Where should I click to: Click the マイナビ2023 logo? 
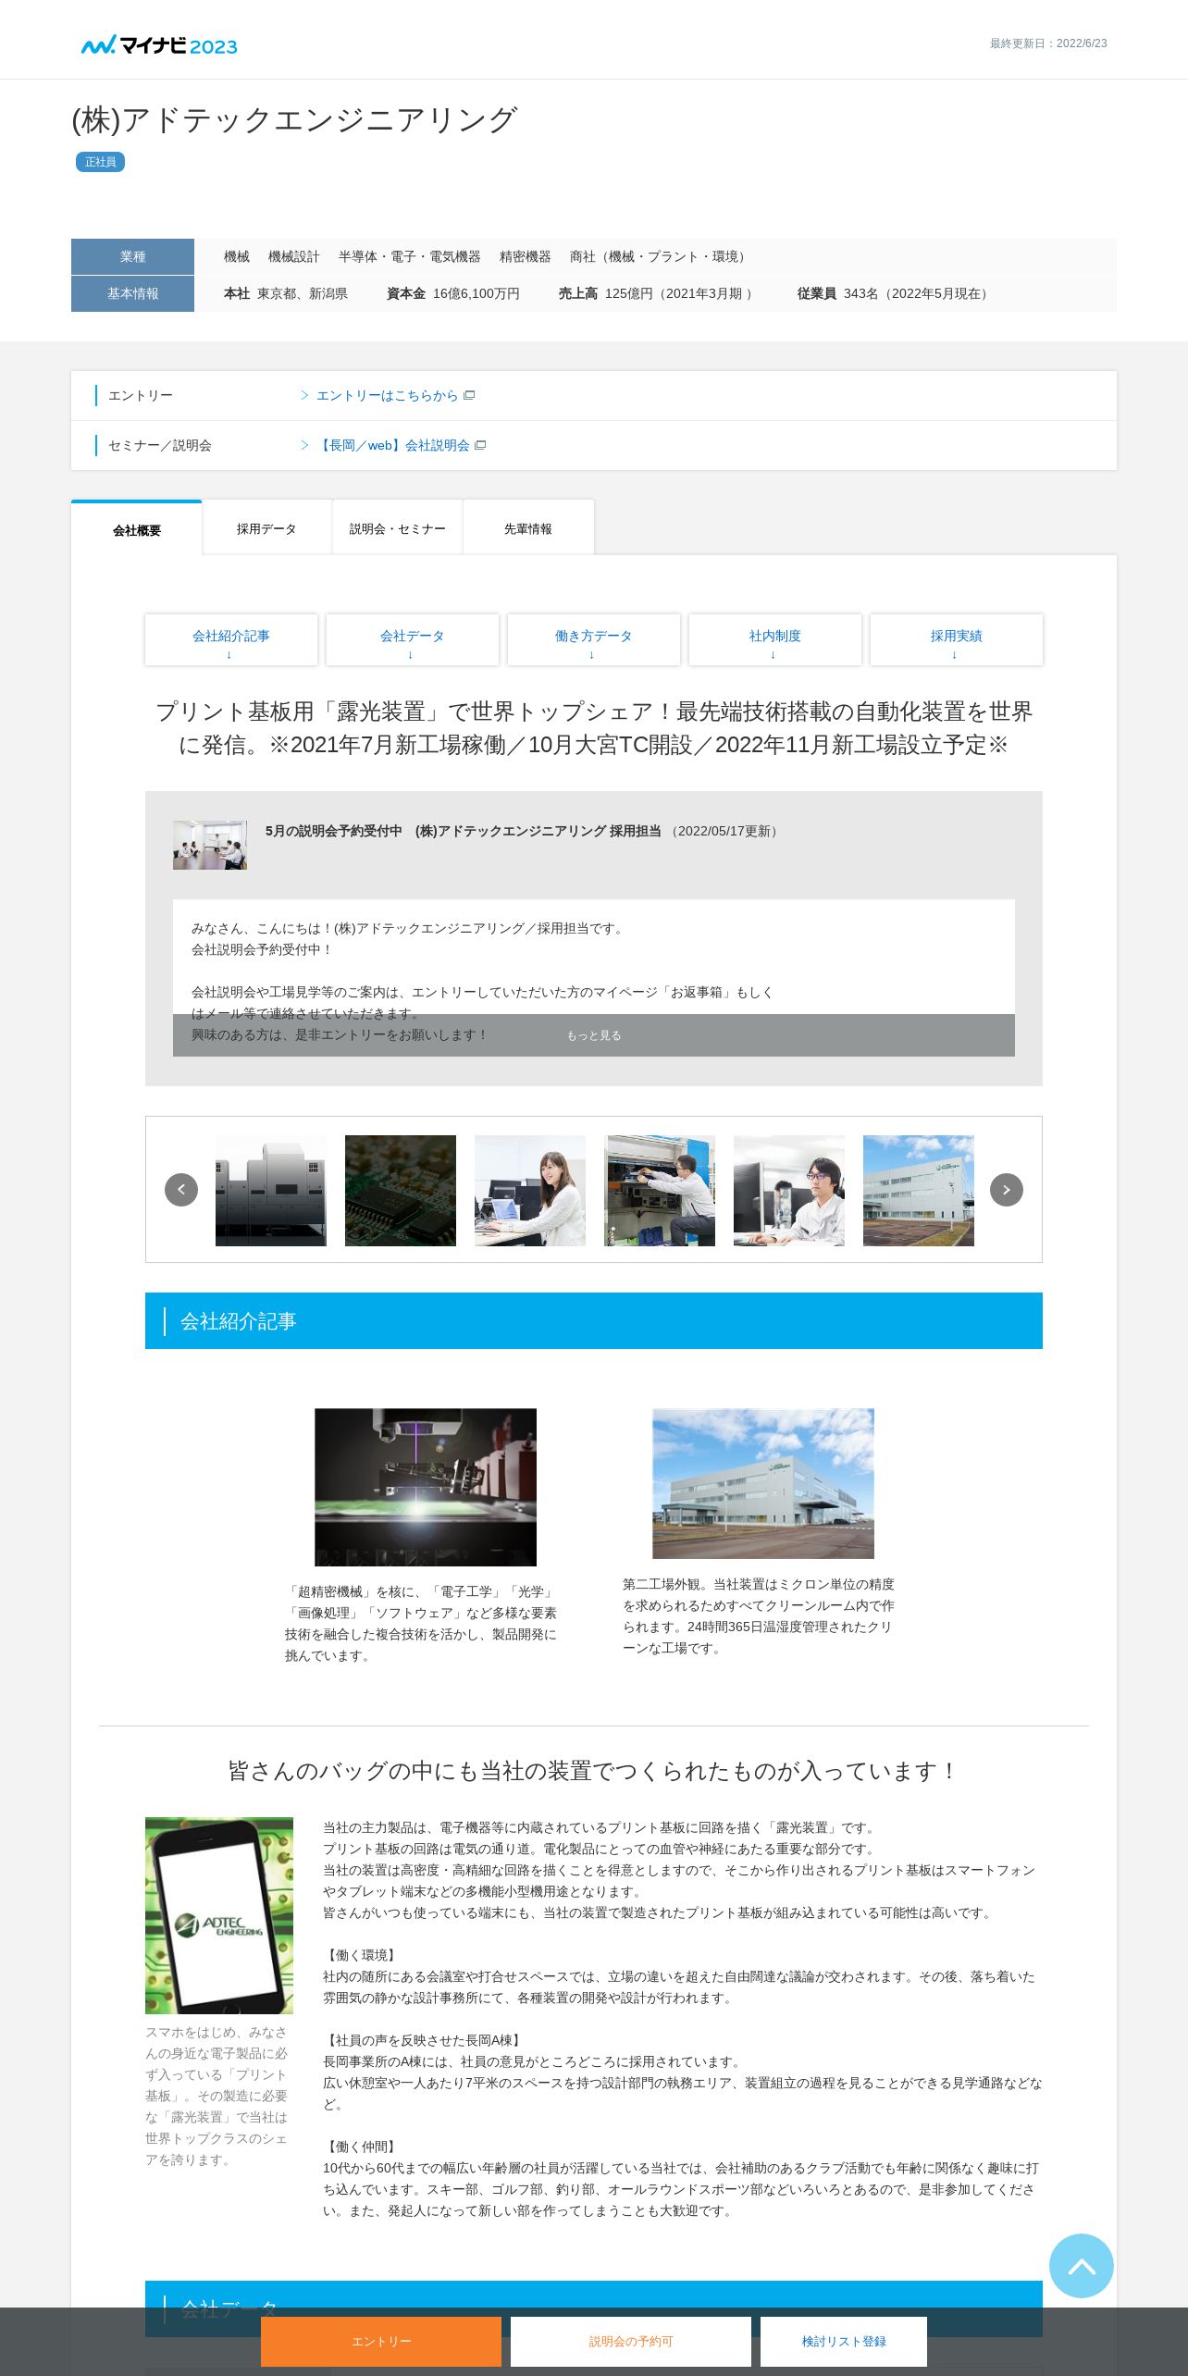pos(159,45)
